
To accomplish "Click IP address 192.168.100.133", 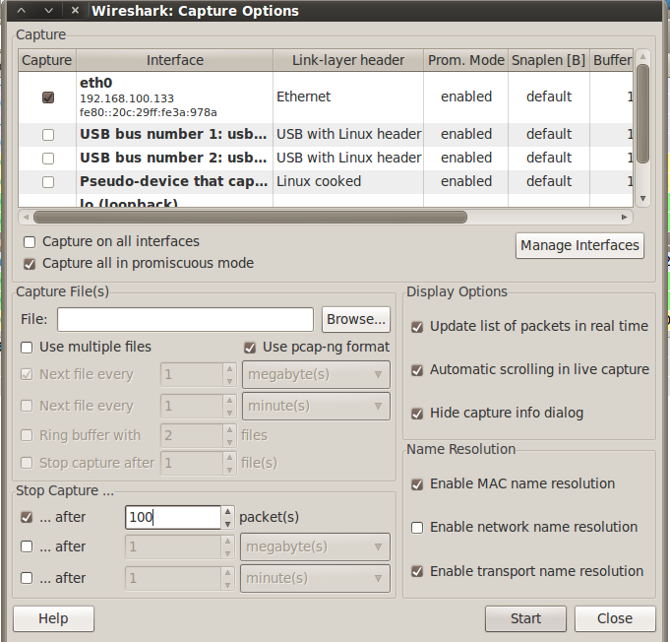I will (127, 98).
